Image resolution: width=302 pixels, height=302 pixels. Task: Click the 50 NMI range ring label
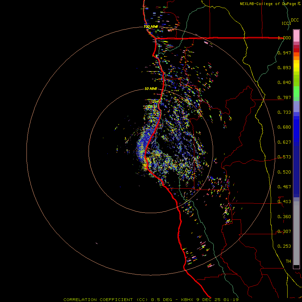[x=151, y=89]
